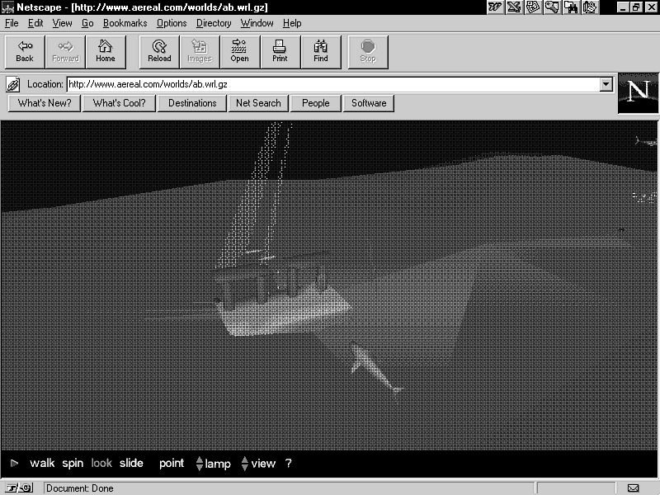The image size is (660, 495).
Task: Go to the Home page
Action: [x=106, y=51]
